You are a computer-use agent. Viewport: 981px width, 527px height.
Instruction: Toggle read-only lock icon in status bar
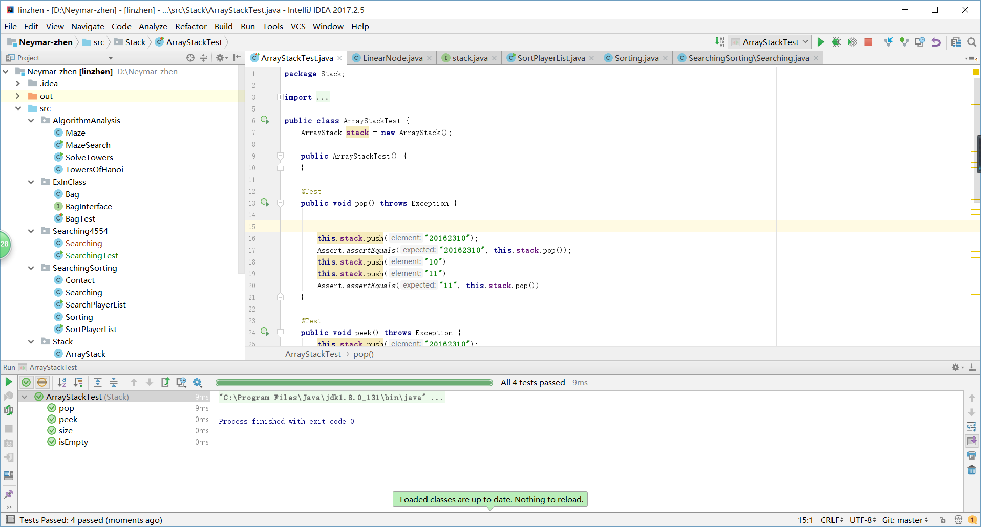tap(943, 520)
